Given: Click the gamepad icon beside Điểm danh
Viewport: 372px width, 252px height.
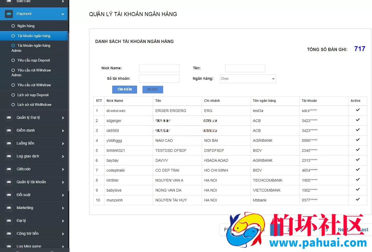Looking at the screenshot, I should [x=9, y=131].
